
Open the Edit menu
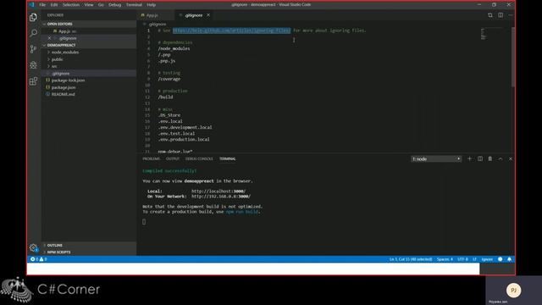[x=54, y=5]
